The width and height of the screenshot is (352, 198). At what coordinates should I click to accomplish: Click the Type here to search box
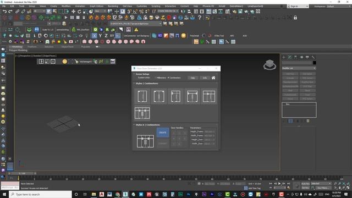point(40,194)
